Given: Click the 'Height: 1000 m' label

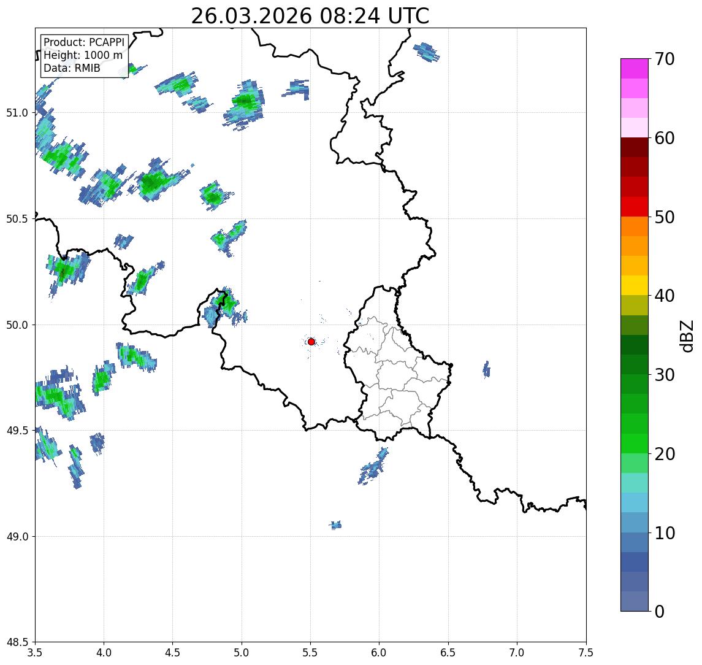Looking at the screenshot, I should 83,55.
